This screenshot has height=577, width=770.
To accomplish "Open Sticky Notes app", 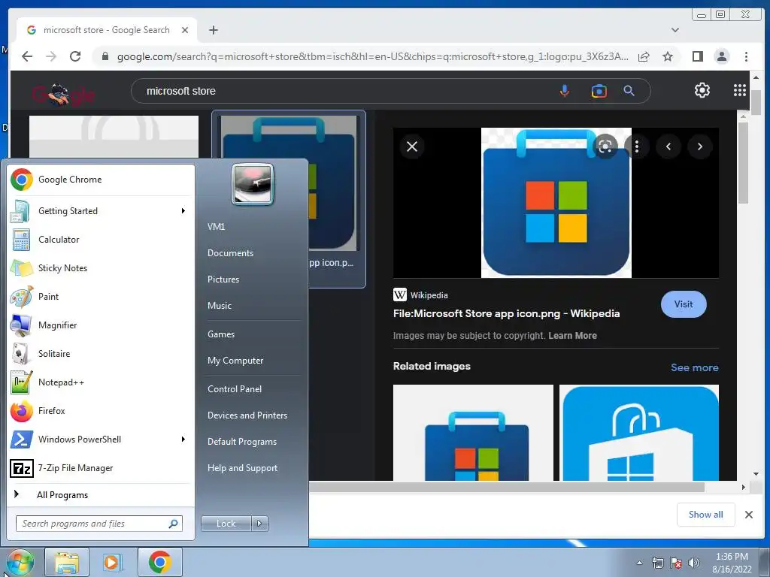I will (x=101, y=268).
